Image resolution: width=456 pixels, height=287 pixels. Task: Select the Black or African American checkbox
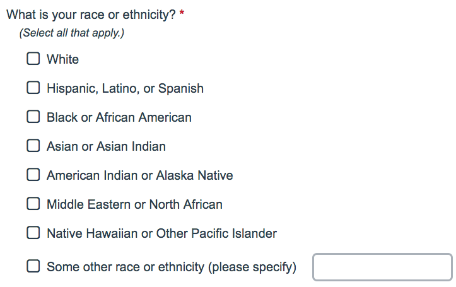(33, 117)
